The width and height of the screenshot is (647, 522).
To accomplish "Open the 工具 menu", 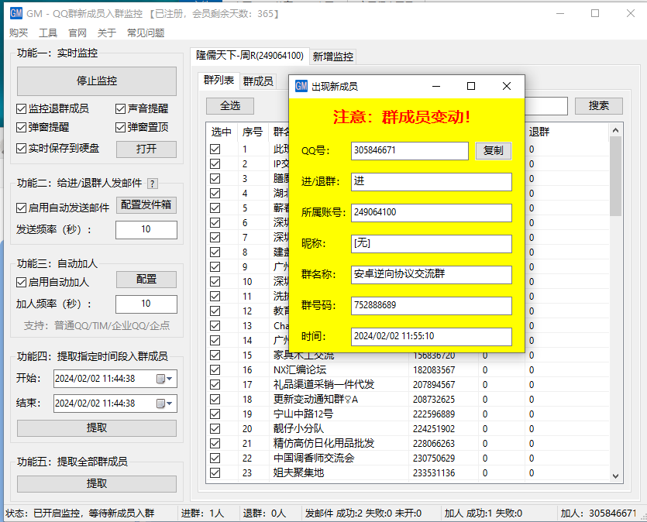I will pyautogui.click(x=46, y=33).
